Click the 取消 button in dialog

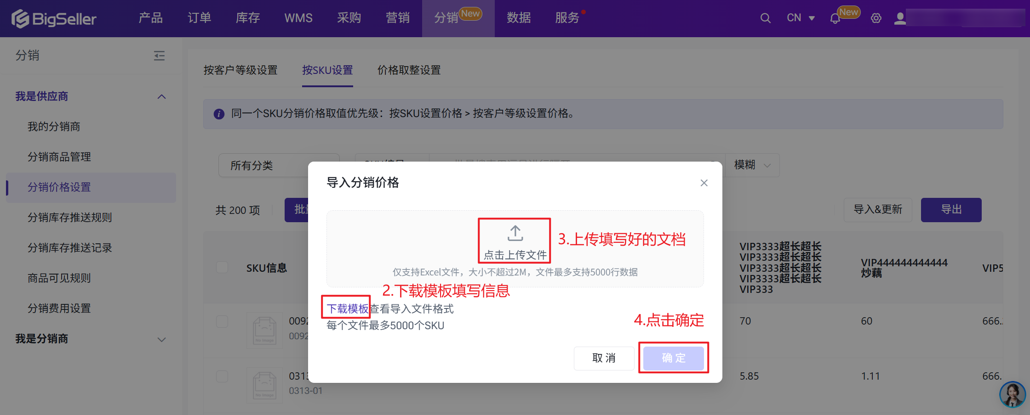pos(604,358)
